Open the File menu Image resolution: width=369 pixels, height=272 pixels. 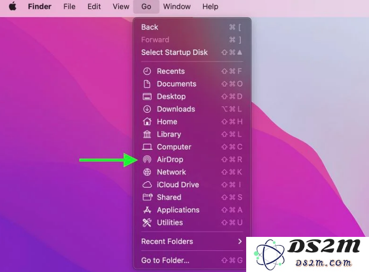69,6
